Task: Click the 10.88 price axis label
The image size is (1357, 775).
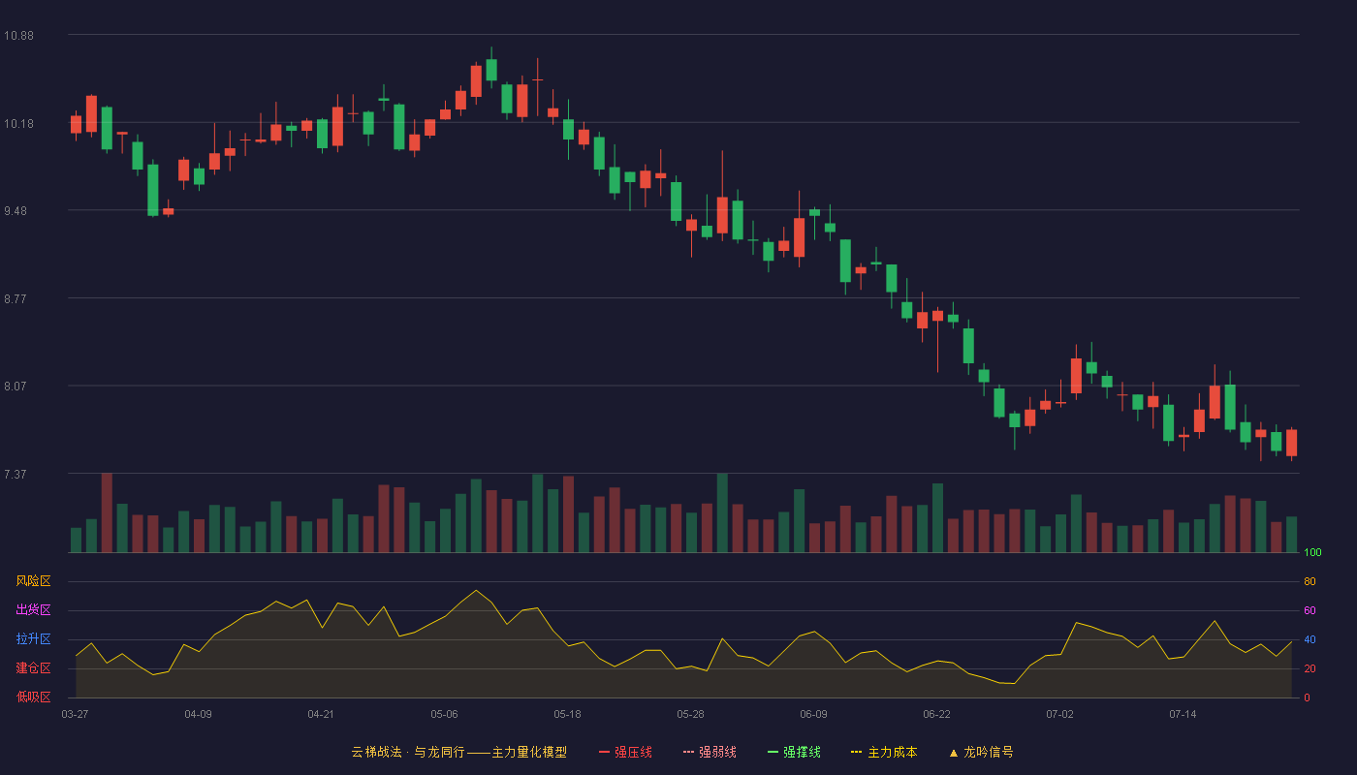Action: pos(18,36)
